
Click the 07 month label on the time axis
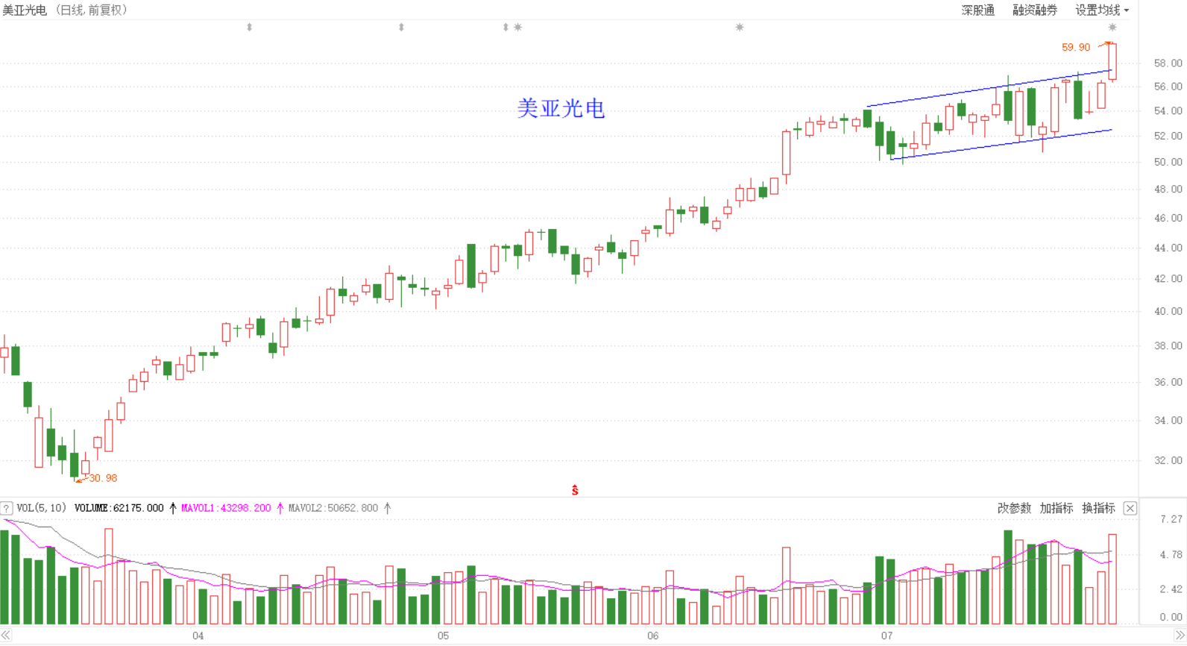pos(887,636)
